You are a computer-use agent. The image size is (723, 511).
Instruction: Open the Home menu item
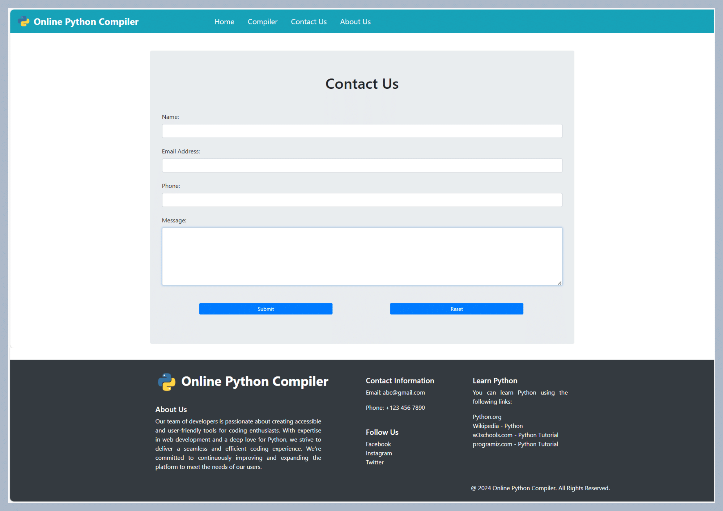click(x=224, y=22)
